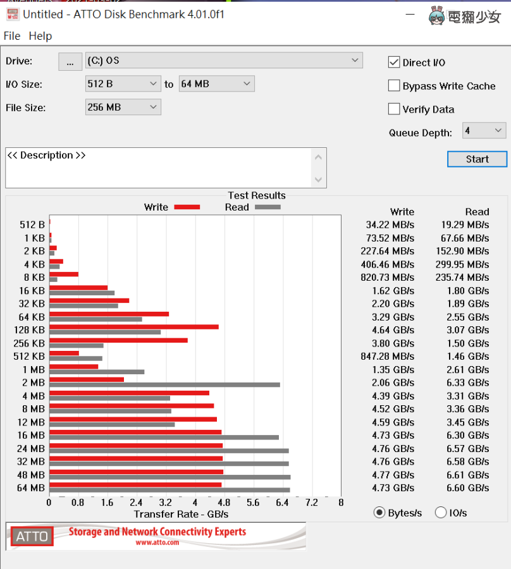Image resolution: width=511 pixels, height=569 pixels.
Task: Open the File Size 256 MB dropdown
Action: pos(123,107)
